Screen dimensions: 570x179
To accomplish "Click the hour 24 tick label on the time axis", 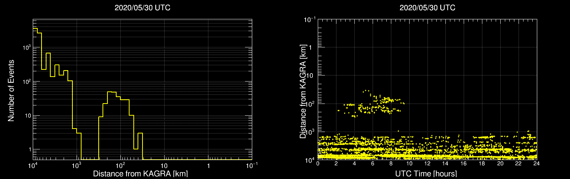I will pyautogui.click(x=536, y=163).
